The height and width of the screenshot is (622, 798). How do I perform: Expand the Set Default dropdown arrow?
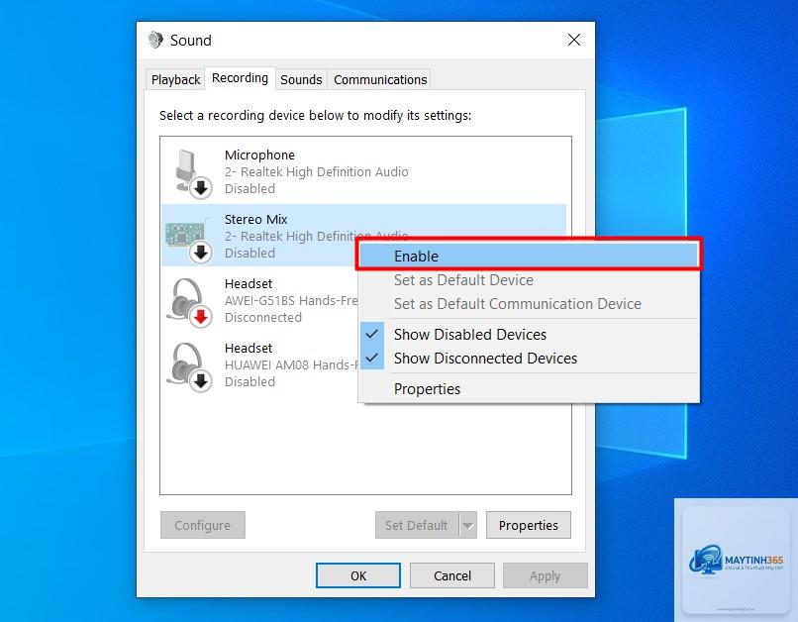tap(468, 525)
